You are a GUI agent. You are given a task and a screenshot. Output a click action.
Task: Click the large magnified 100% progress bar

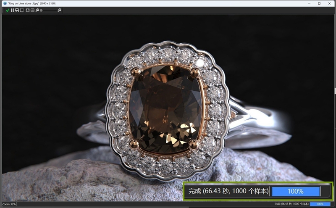(296, 191)
